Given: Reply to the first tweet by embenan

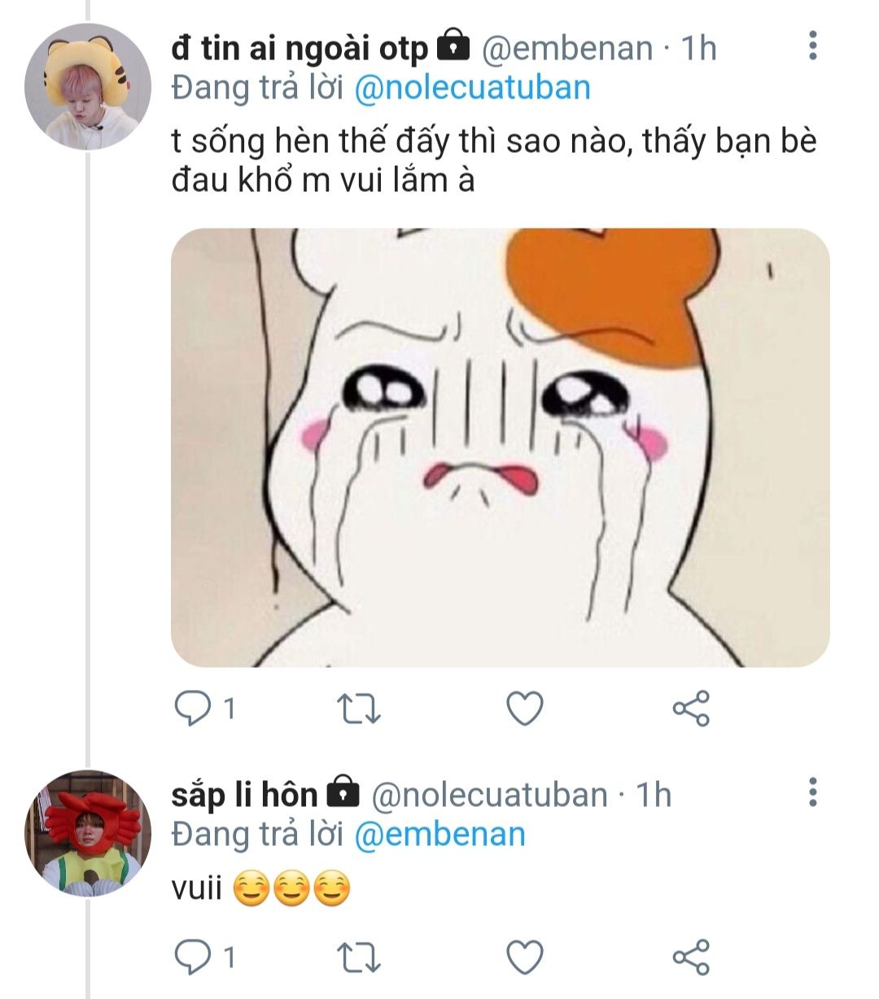Looking at the screenshot, I should tap(192, 709).
